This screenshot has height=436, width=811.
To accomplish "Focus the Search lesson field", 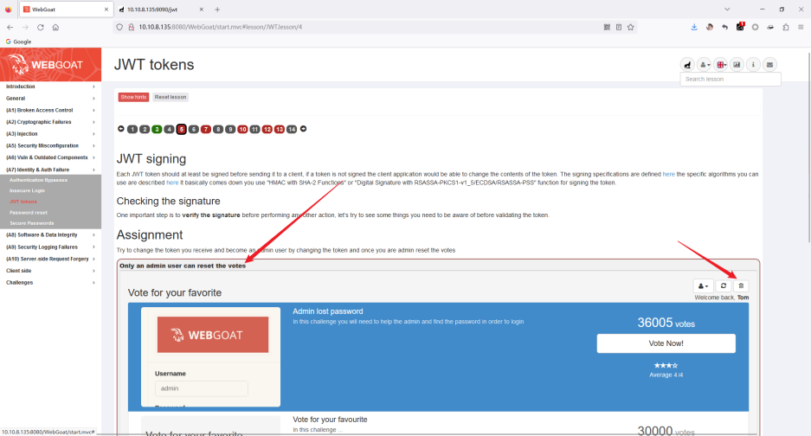I will click(731, 79).
